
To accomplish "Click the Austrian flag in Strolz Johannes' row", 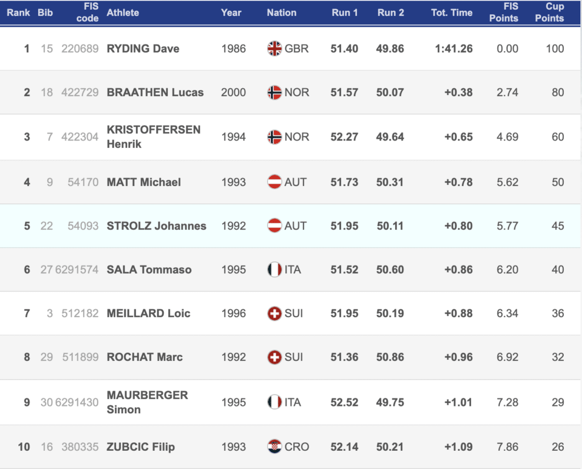I will [275, 226].
